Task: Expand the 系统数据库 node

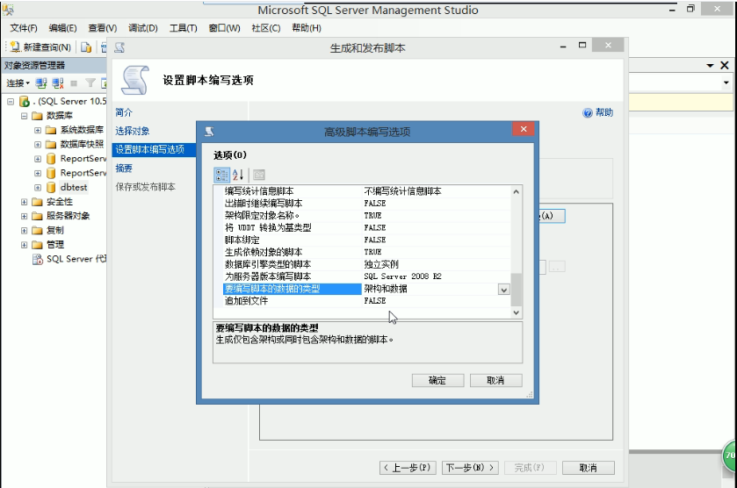Action: [x=38, y=130]
